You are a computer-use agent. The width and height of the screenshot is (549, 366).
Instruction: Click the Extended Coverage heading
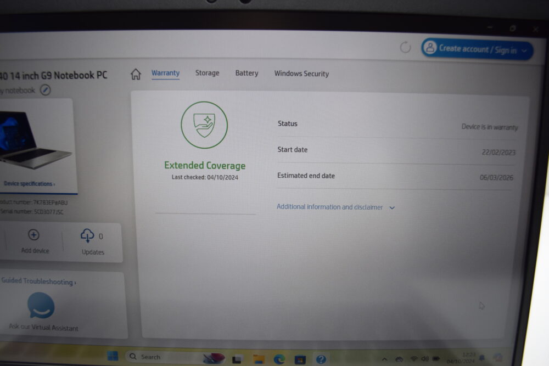pos(205,165)
